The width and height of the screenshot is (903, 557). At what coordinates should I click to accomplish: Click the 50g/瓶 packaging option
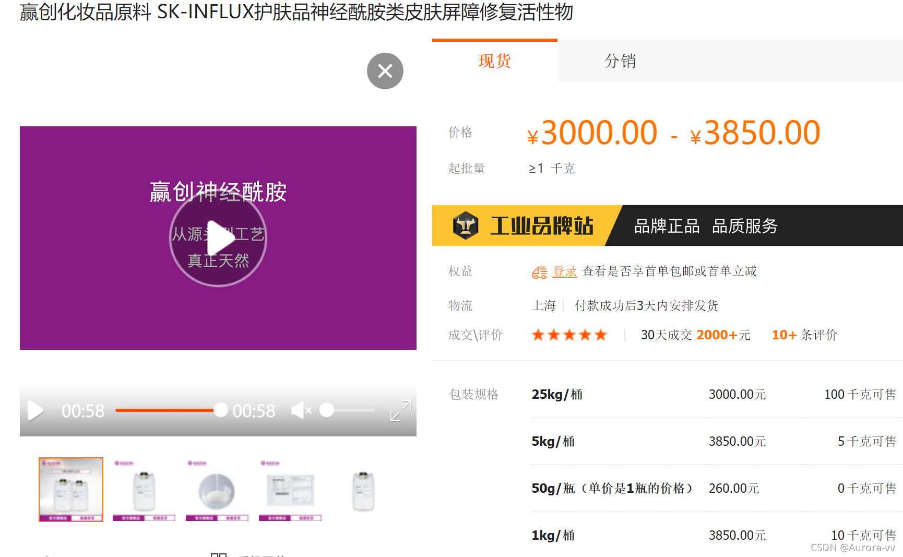[x=612, y=489]
